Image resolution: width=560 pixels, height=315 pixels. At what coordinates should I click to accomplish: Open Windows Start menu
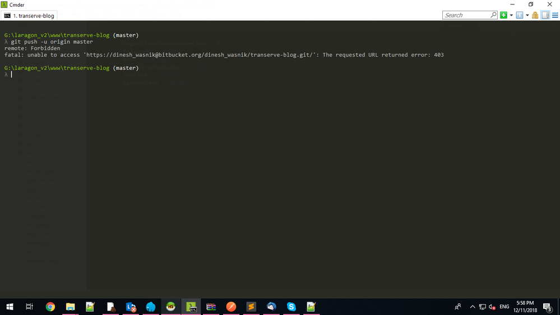point(10,307)
